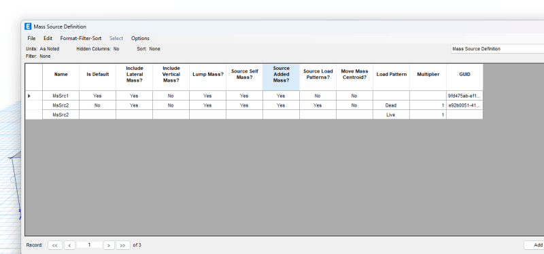Click the ETABS app icon in title bar
544x254 pixels.
28,26
